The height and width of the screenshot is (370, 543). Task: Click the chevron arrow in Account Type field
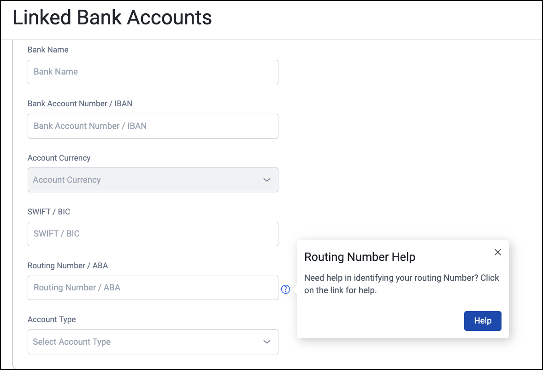[x=266, y=341]
